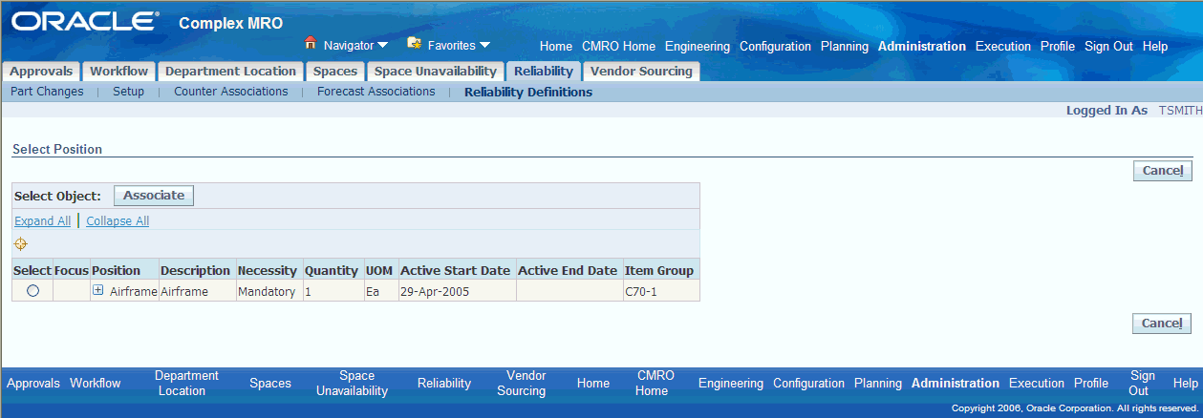Click Workflow in footer navigation

coord(96,383)
